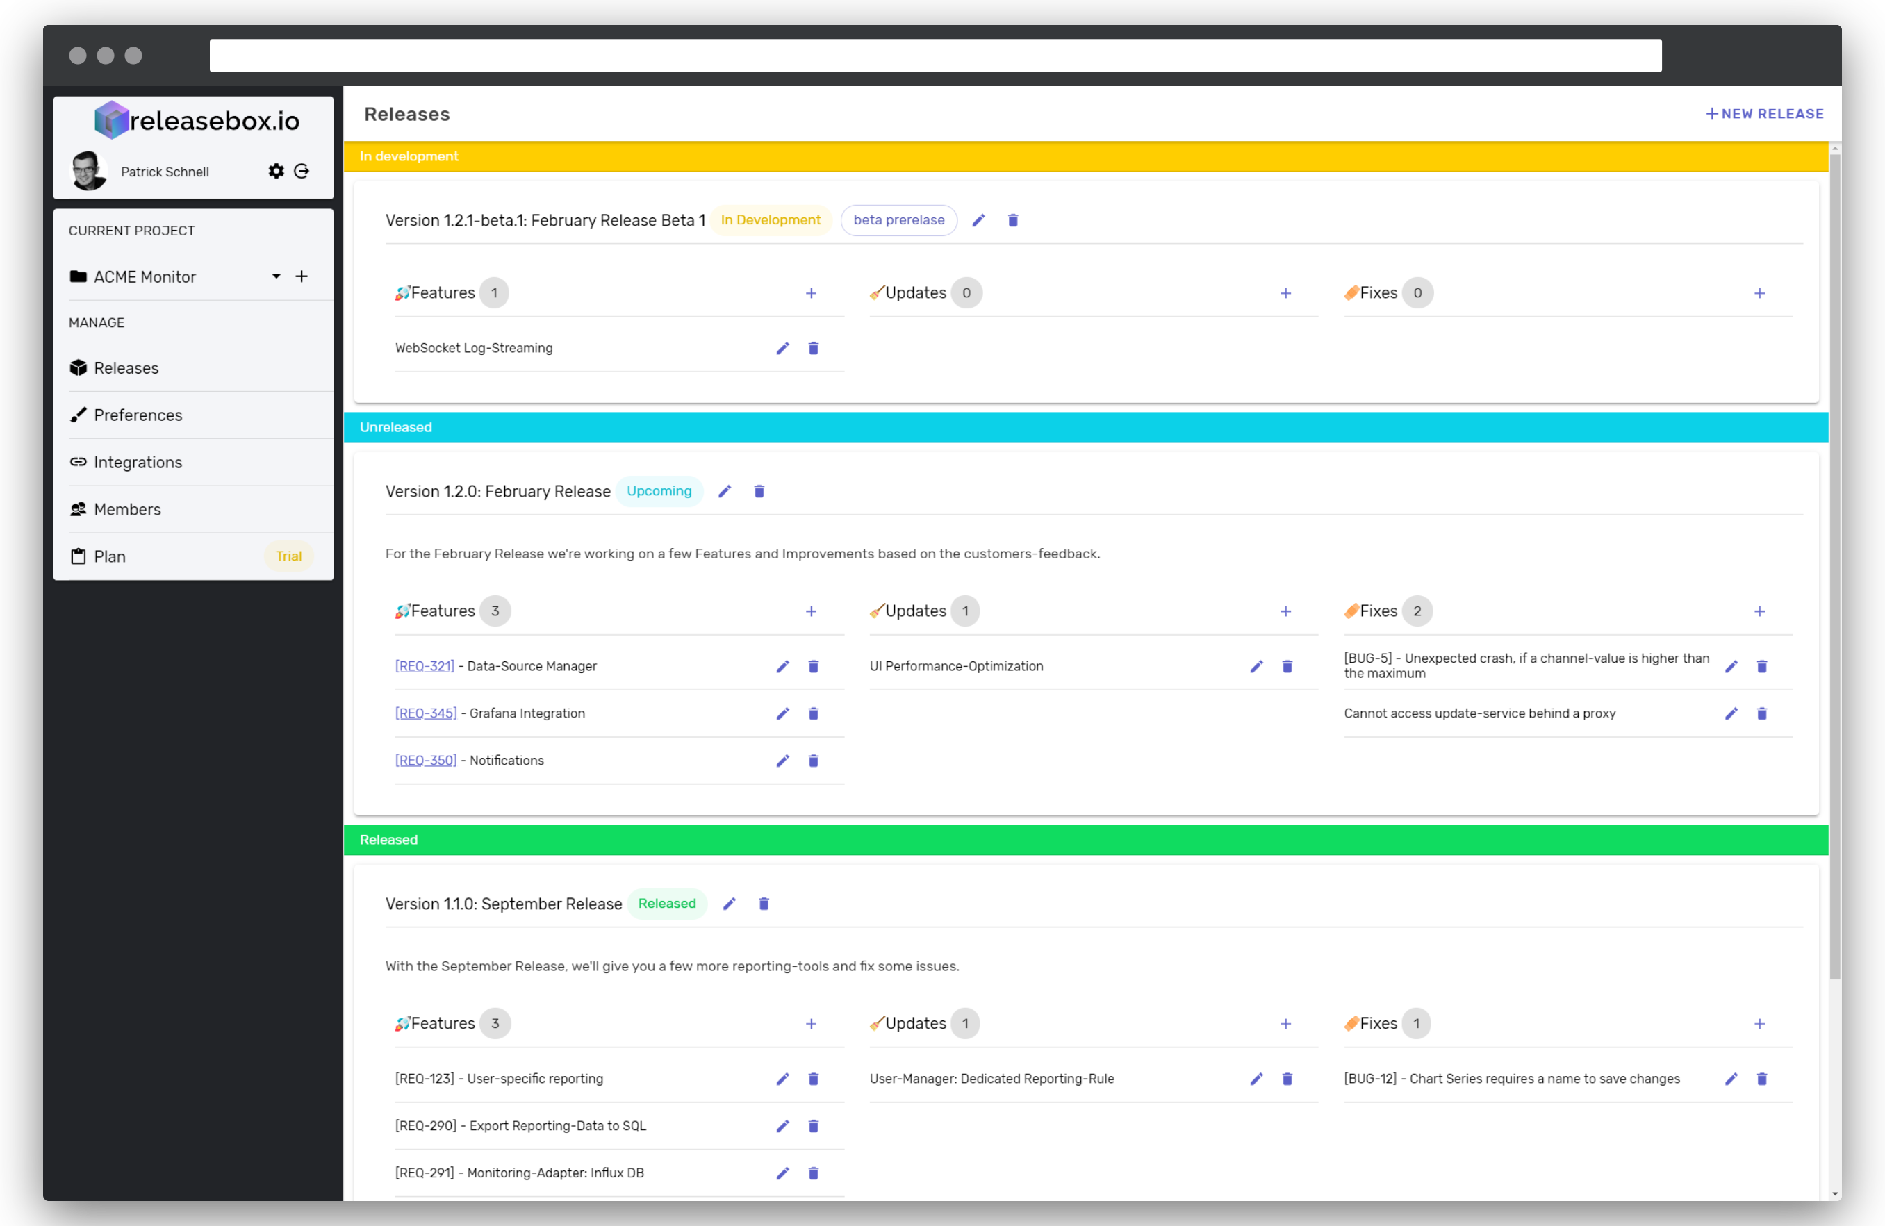Delete Notifications feature

point(814,761)
